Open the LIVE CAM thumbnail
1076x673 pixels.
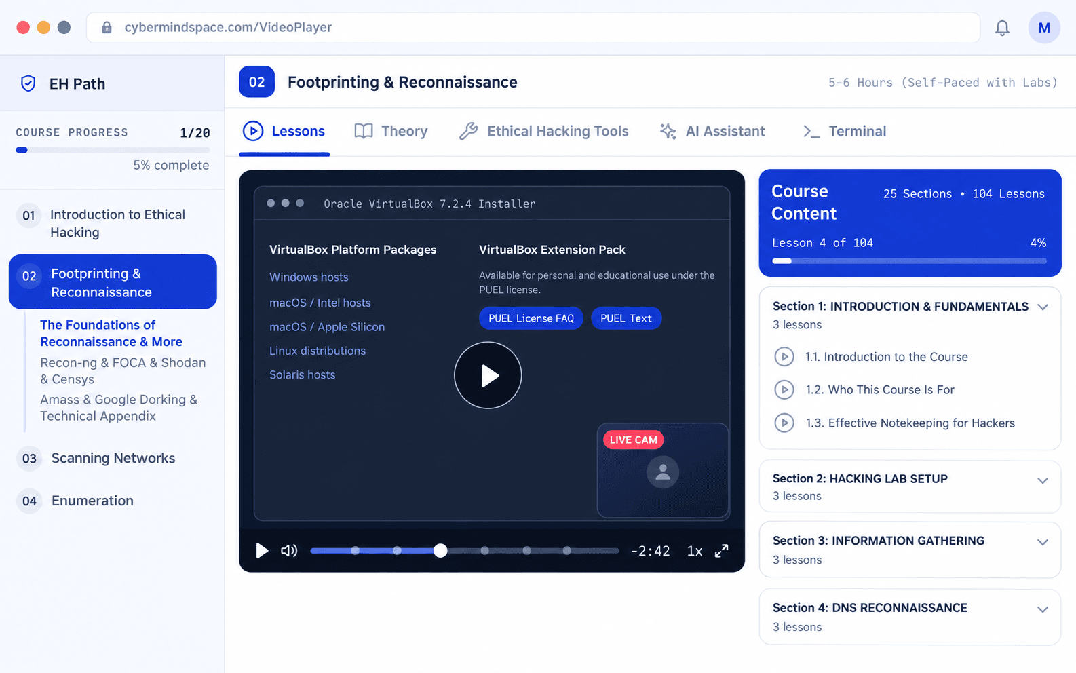pyautogui.click(x=663, y=470)
